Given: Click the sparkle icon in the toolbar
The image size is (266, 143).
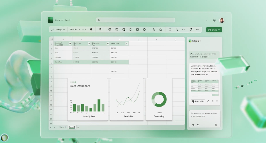Looking at the screenshot, I should tap(177, 30).
